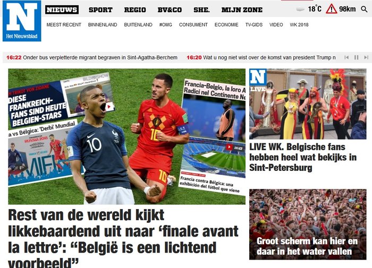Open the WK 2018 subsection
Screen dimensions: 372x268
299,24
